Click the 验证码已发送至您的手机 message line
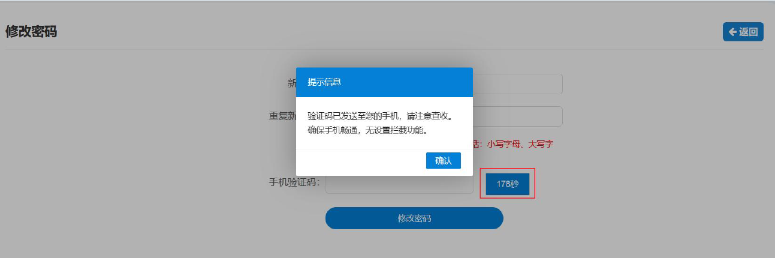Image resolution: width=775 pixels, height=258 pixels. click(380, 115)
